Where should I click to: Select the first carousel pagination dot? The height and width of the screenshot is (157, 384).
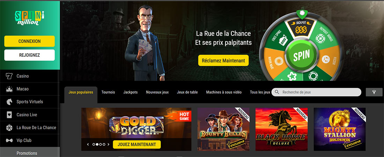click(x=94, y=144)
